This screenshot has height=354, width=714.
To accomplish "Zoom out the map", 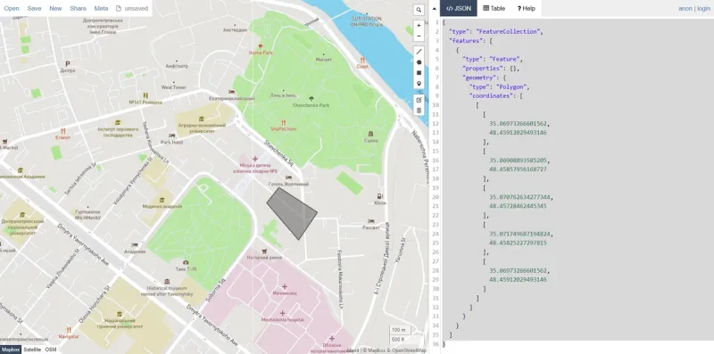I will (x=419, y=36).
